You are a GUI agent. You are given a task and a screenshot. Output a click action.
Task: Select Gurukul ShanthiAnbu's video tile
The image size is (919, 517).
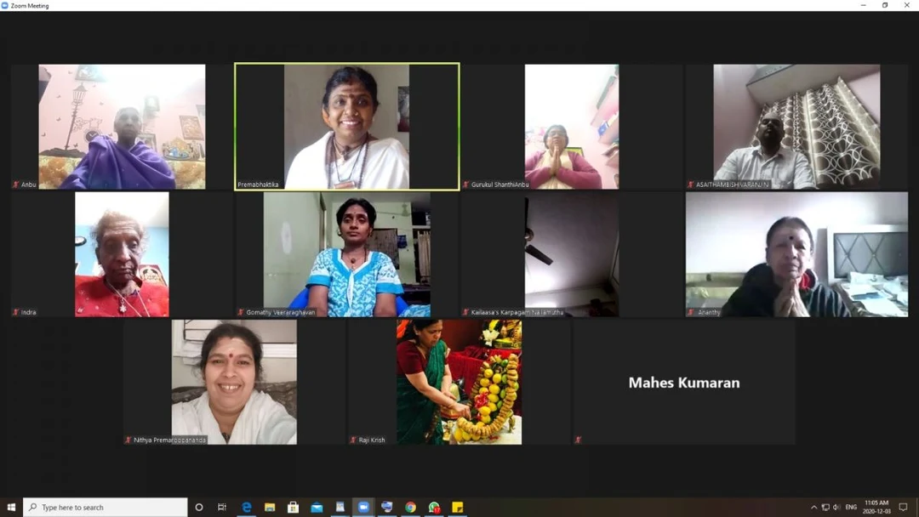pos(572,127)
